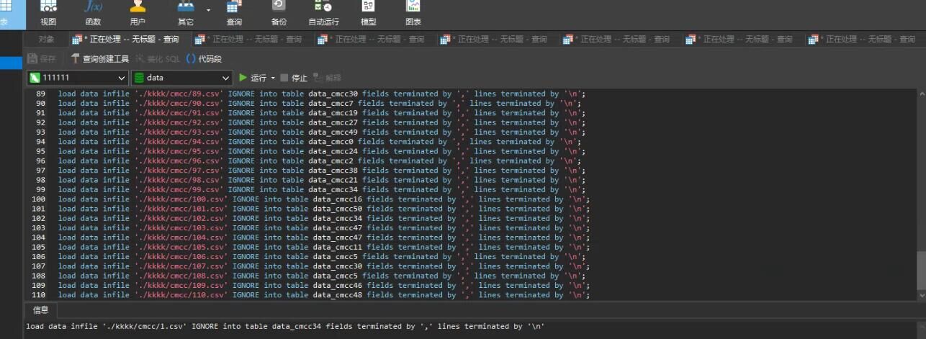Click line number 110 in the gutter
This screenshot has width=926, height=339.
point(39,295)
